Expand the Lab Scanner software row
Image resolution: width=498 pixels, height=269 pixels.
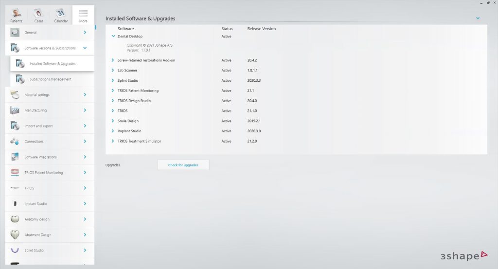point(113,71)
